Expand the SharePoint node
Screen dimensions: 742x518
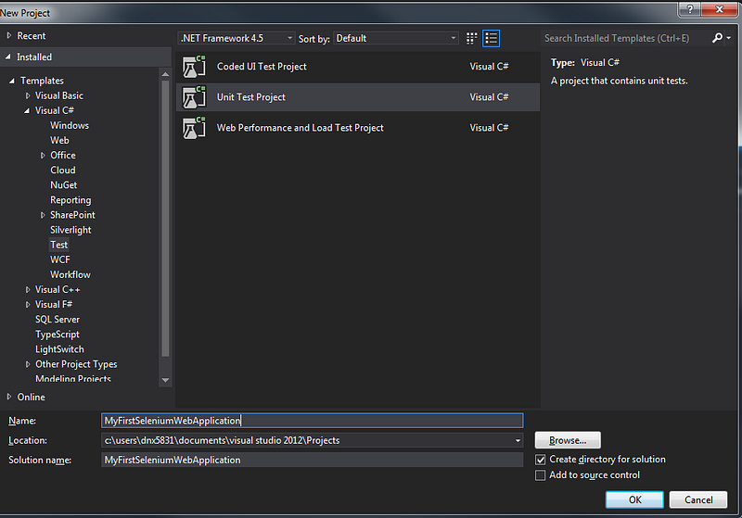pos(43,215)
